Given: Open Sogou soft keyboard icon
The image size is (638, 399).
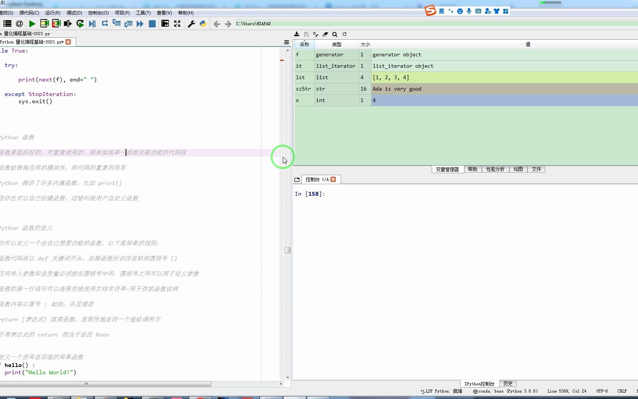Looking at the screenshot, I should (x=478, y=11).
